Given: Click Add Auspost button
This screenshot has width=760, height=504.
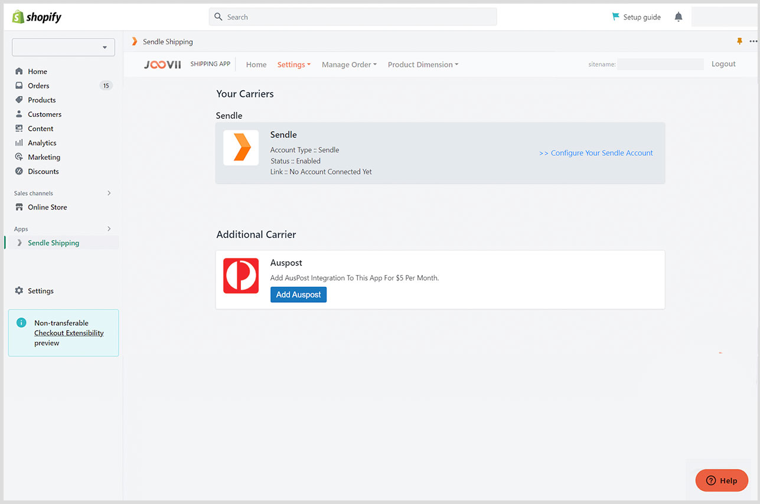Looking at the screenshot, I should [x=298, y=294].
